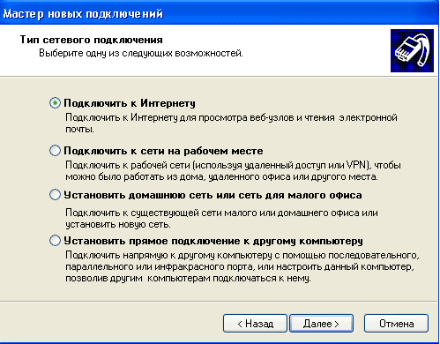The height and width of the screenshot is (344, 440).
Task: Click the network plug wizard icon
Action: coord(412,50)
